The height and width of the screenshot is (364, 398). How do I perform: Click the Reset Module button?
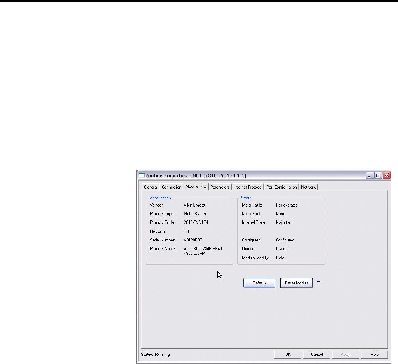[297, 283]
